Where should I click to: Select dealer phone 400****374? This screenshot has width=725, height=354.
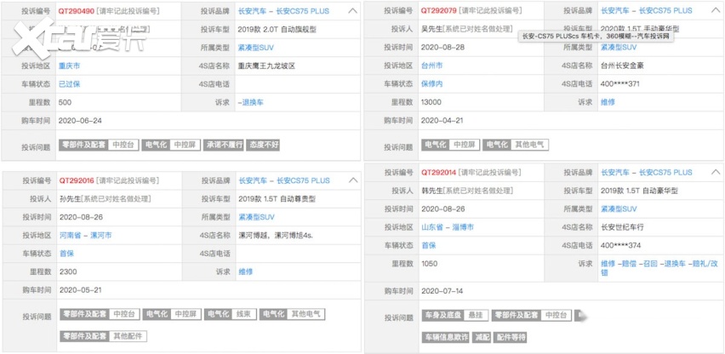click(621, 245)
